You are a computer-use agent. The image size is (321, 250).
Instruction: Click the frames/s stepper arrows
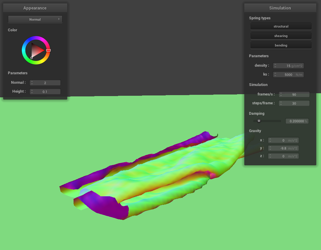[281, 94]
